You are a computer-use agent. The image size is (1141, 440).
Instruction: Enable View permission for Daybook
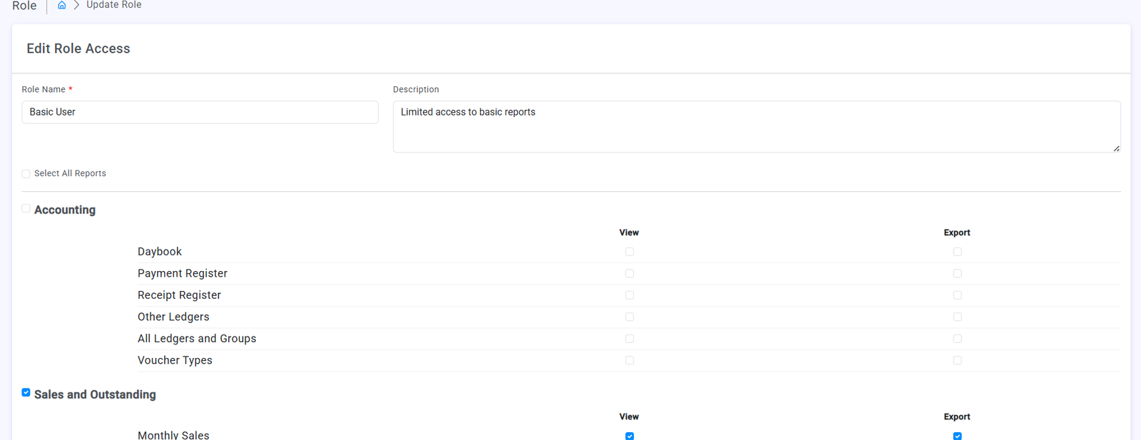click(630, 252)
